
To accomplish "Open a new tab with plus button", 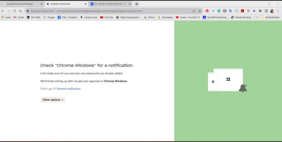I will click(x=136, y=4).
